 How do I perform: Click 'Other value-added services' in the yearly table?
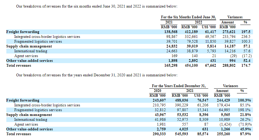[x=30, y=129]
